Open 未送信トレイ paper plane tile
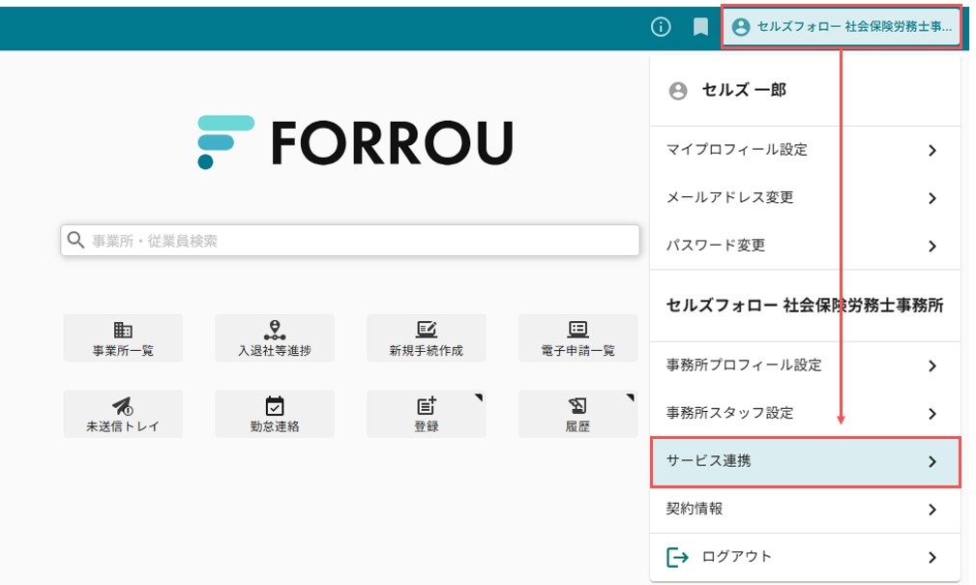Viewport: 976px width, 585px height. tap(123, 414)
